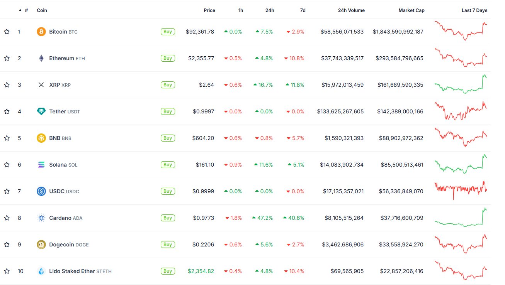Image resolution: width=505 pixels, height=285 pixels.
Task: Click the BNB logo icon
Action: coord(41,138)
